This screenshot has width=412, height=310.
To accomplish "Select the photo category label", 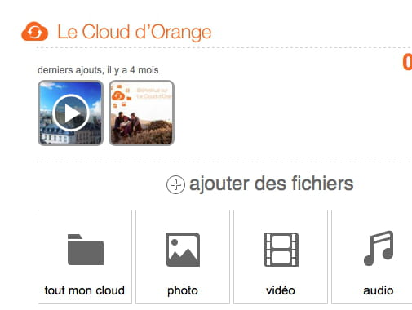I will pos(183,291).
